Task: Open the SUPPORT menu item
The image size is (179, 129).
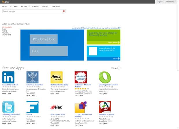Action: (36, 6)
